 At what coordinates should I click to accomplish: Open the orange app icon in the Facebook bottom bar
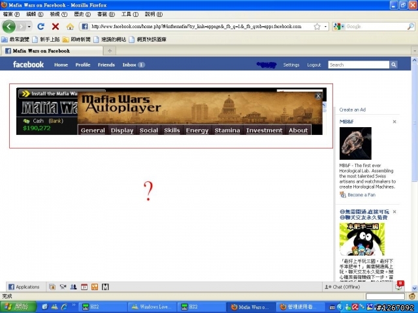pyautogui.click(x=95, y=287)
